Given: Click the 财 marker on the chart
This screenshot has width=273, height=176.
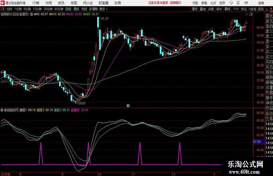Looking at the screenshot, I should tap(128, 106).
